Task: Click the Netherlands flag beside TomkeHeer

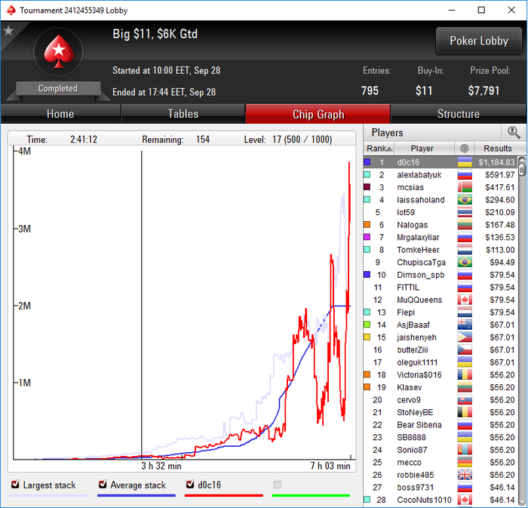Action: point(465,250)
